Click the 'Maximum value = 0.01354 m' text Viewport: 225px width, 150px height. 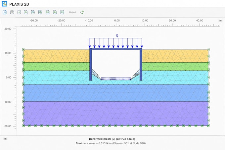tap(94, 143)
